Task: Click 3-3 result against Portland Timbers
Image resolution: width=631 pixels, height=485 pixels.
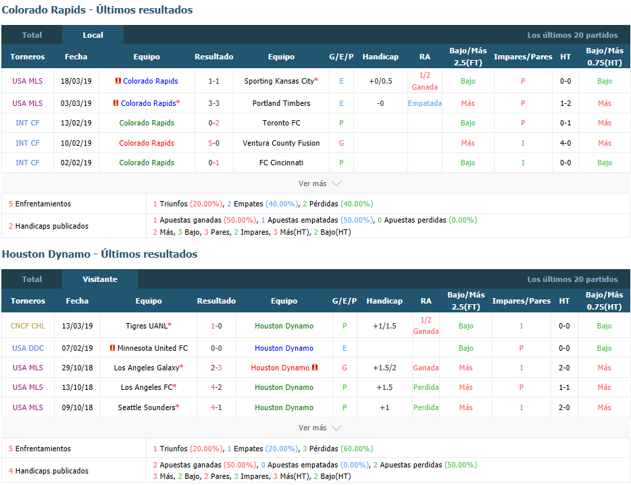Action: [x=214, y=103]
